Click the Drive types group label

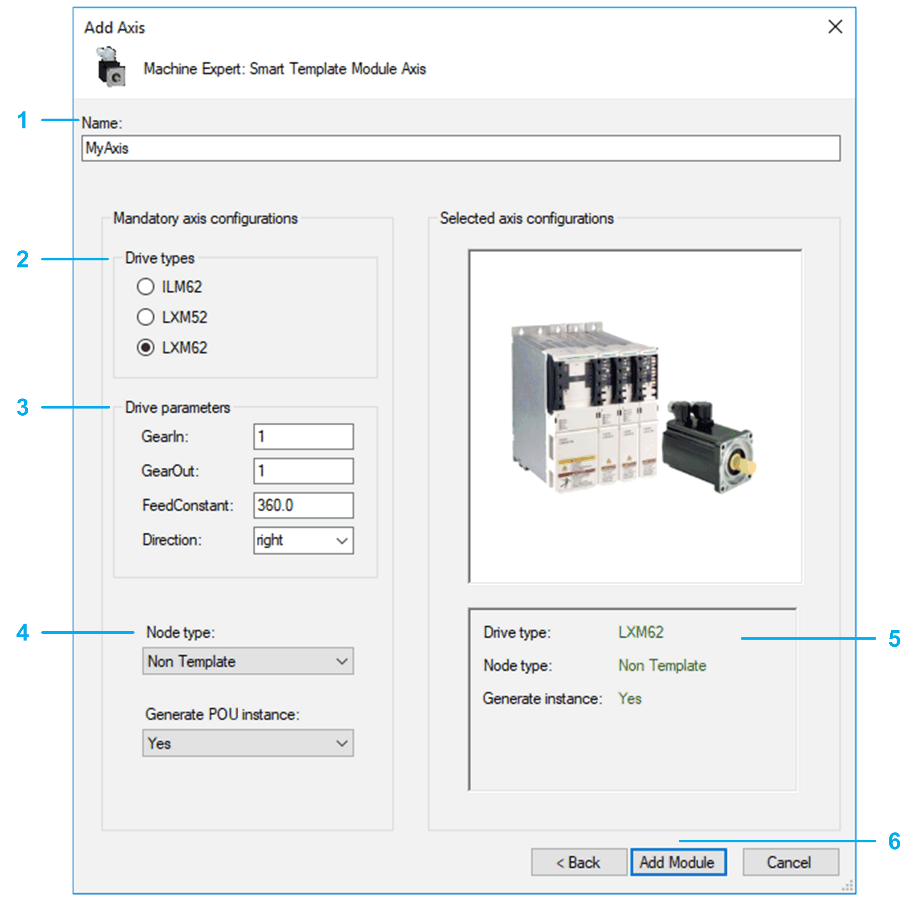[x=160, y=258]
